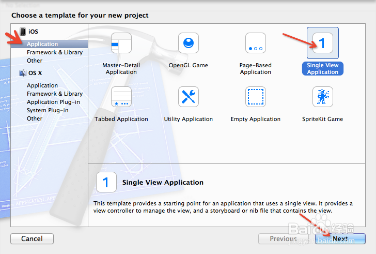Viewport: 376px width, 254px height.
Task: Select the Master-Detail Application template icon
Action: pos(121,43)
